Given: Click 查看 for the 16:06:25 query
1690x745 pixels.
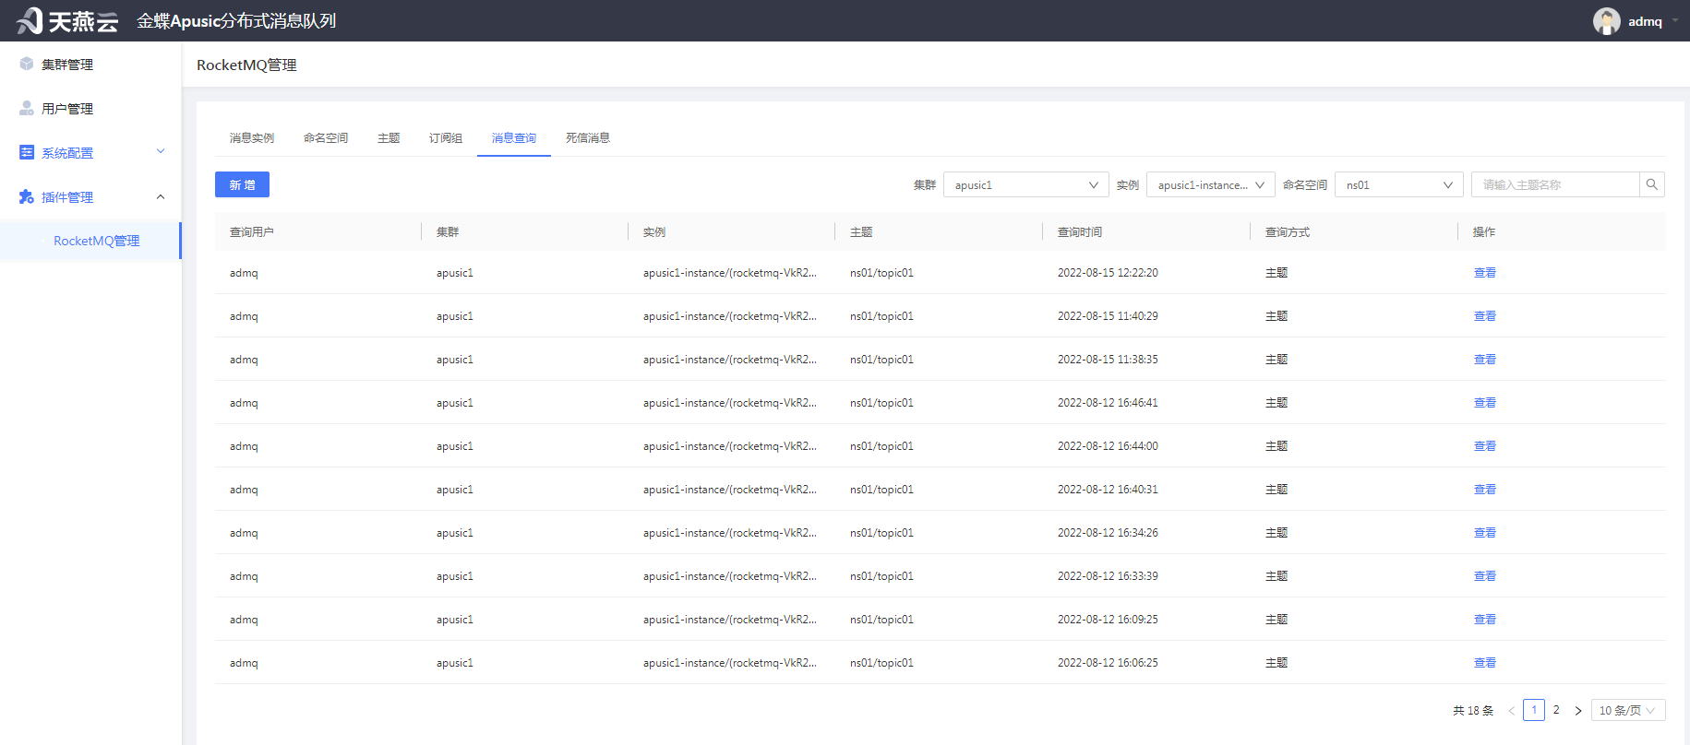Looking at the screenshot, I should coord(1485,662).
